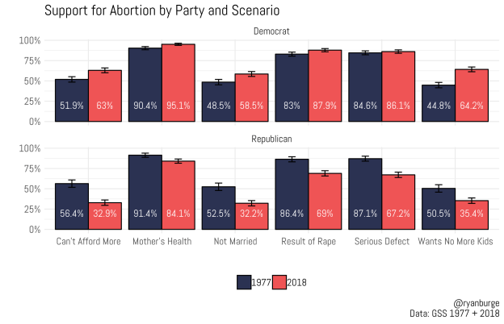
Task: Click the "Data: GSS 1977 + 2018" caption
Action: (456, 313)
